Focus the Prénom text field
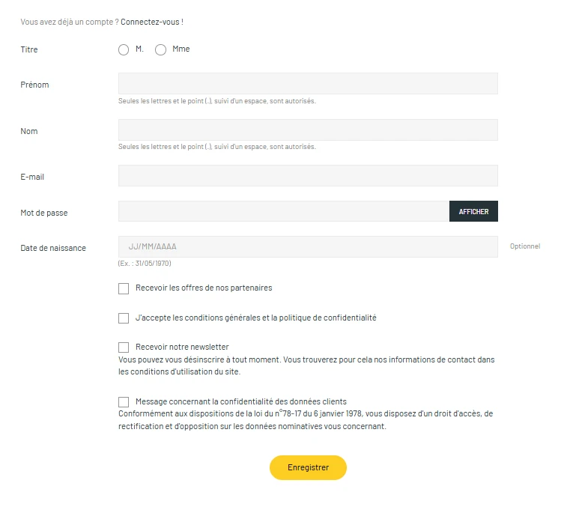The image size is (576, 507). click(x=308, y=83)
